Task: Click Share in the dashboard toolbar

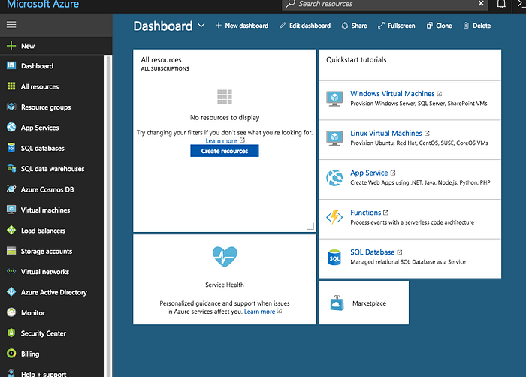Action: pos(354,26)
